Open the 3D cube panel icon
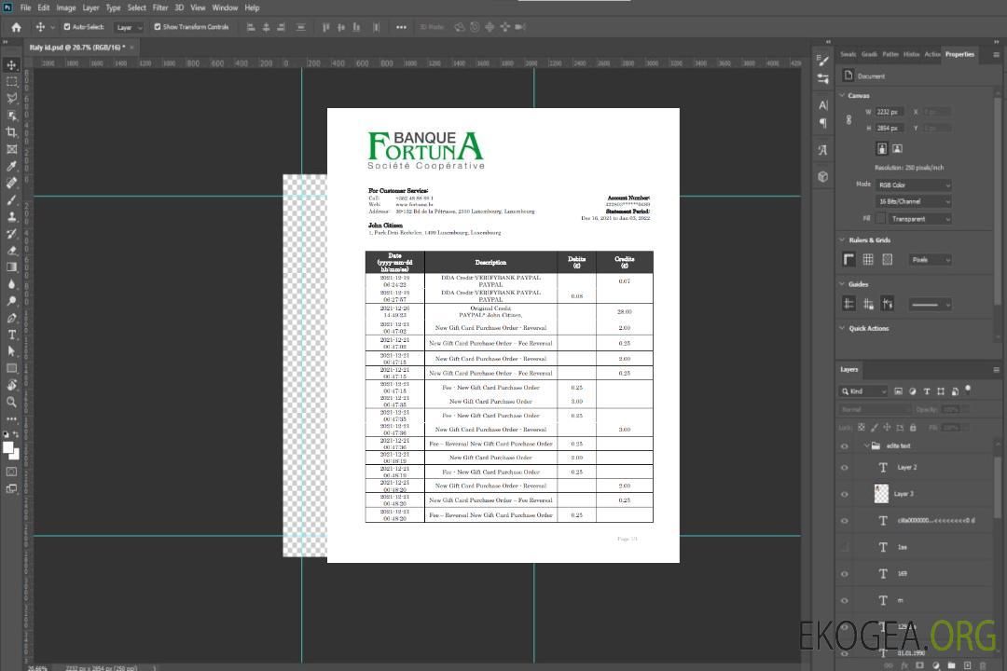 822,176
